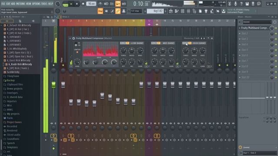Click the time display 0:10:38
The width and height of the screenshot is (278, 156).
point(141,4)
